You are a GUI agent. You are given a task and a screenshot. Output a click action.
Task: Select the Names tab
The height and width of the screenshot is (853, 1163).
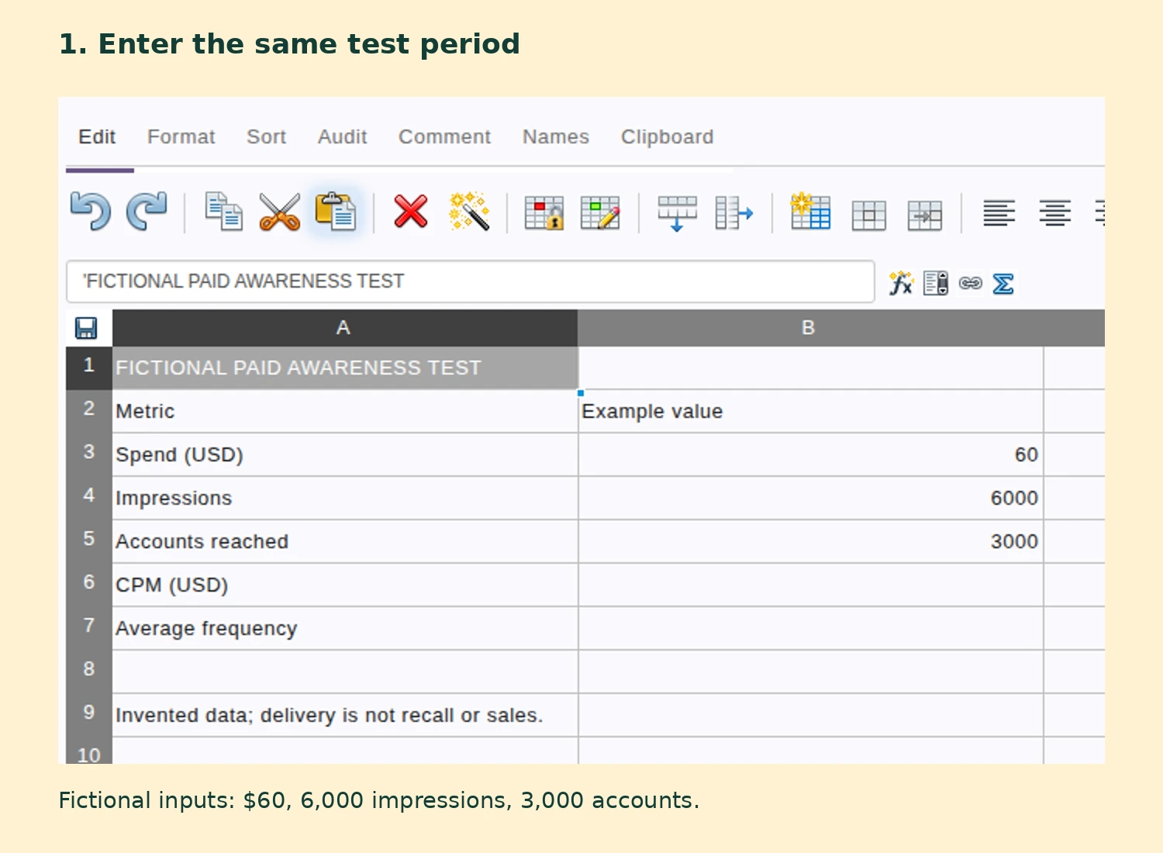[556, 137]
